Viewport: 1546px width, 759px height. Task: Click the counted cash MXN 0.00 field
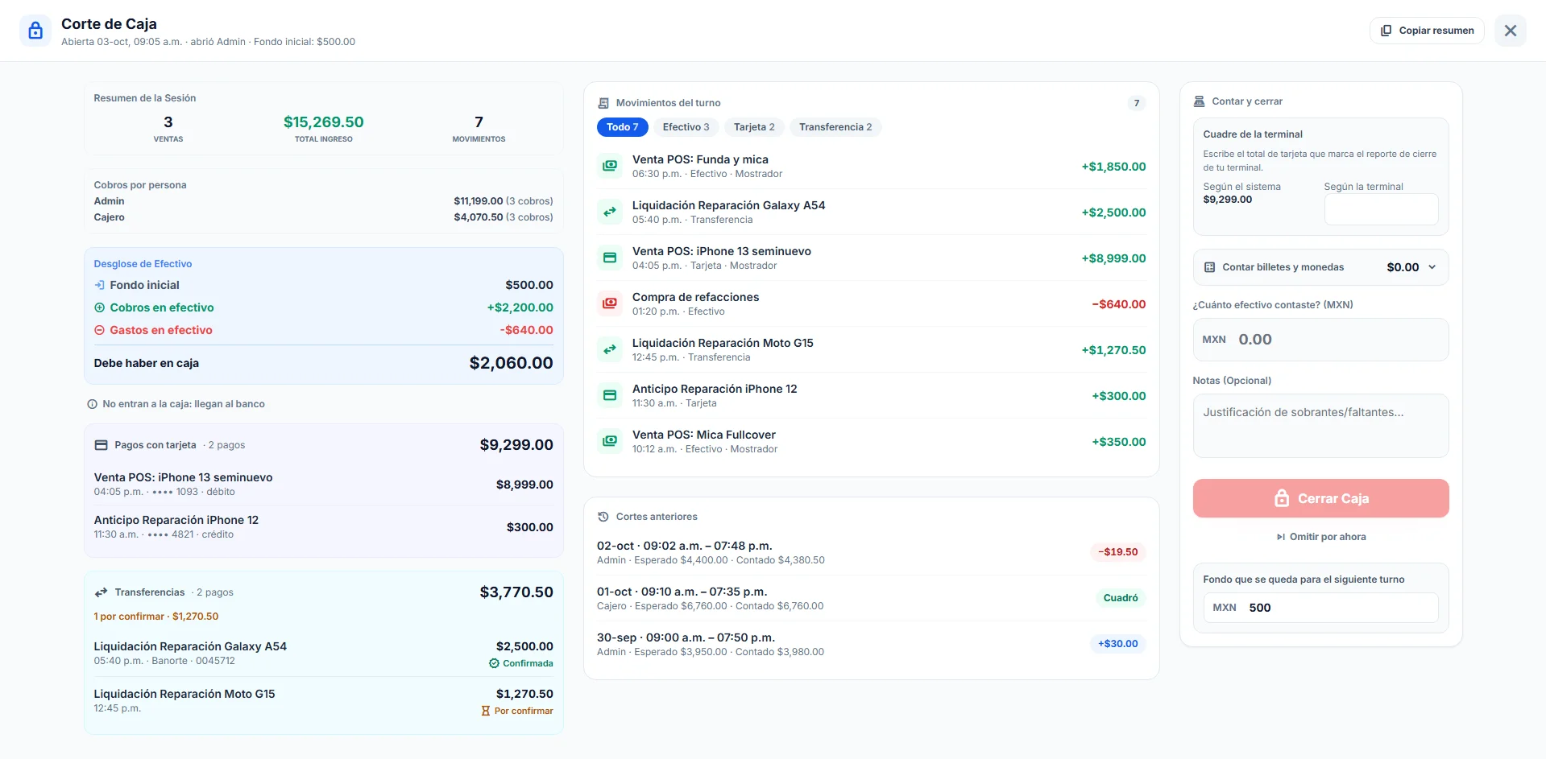pyautogui.click(x=1320, y=340)
